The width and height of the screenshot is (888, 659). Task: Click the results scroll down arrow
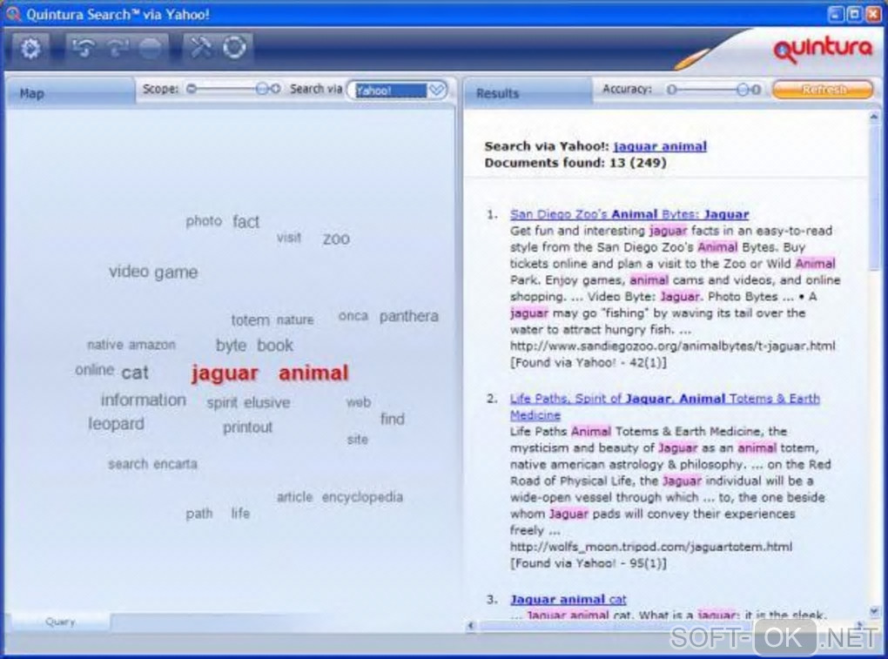tap(874, 612)
